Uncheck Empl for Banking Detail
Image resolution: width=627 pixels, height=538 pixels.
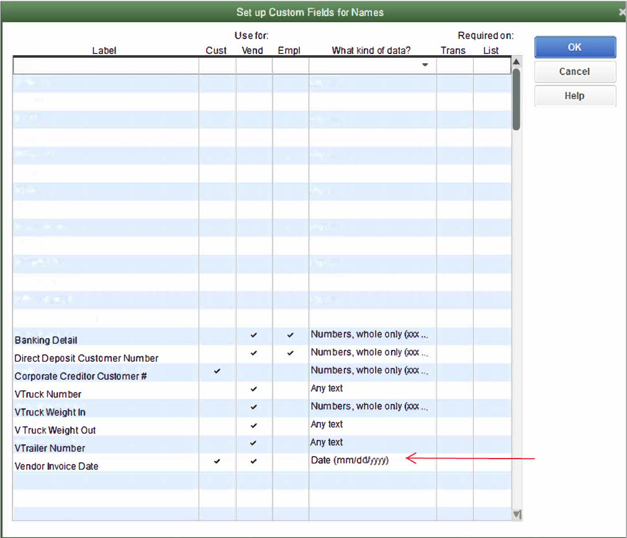tap(289, 334)
